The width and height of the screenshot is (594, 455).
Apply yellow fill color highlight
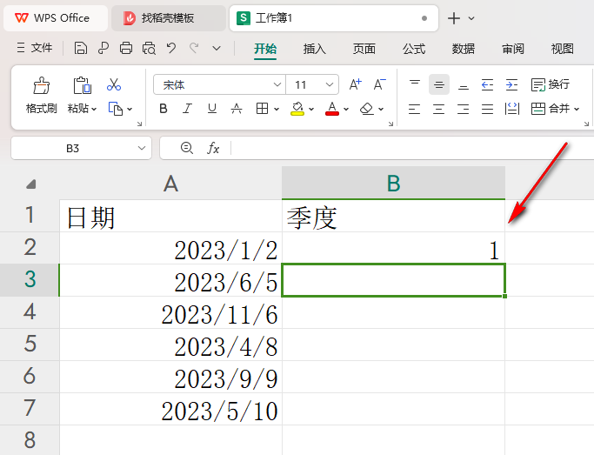point(297,109)
